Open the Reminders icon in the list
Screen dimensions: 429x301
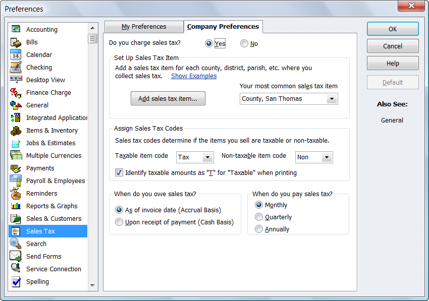coord(16,193)
